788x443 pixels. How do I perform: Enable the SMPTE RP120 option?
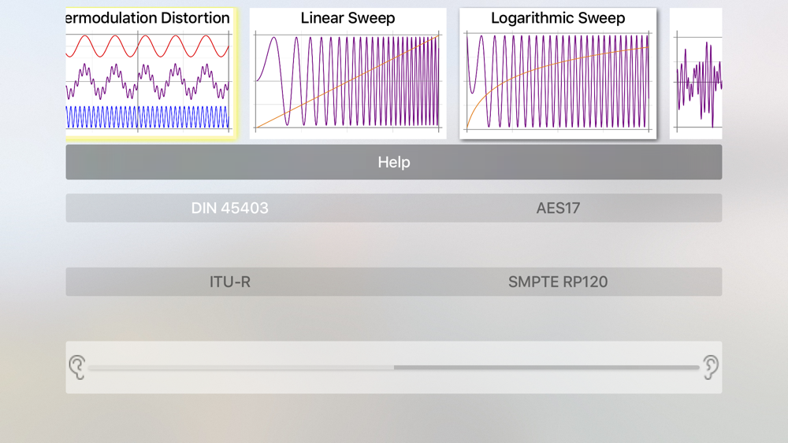pyautogui.click(x=558, y=282)
